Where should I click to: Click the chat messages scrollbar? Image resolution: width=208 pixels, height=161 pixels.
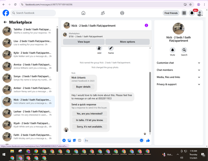coord(150,102)
